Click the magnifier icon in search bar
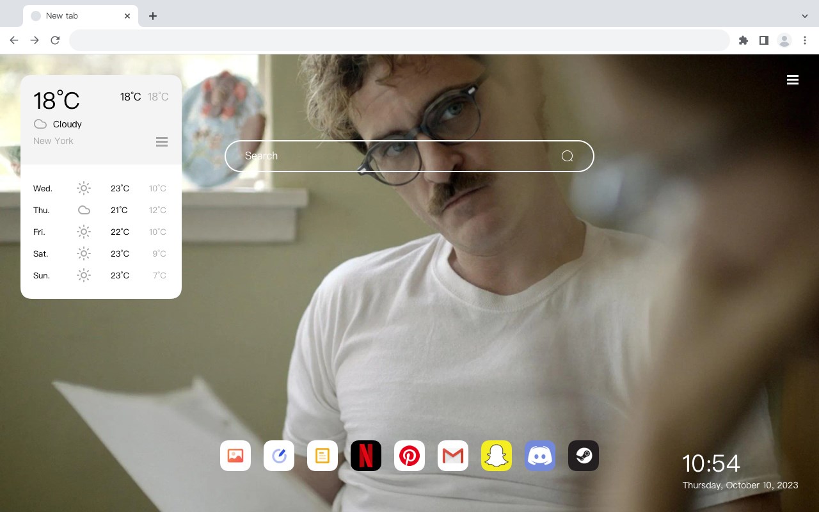Viewport: 819px width, 512px height. pos(567,156)
